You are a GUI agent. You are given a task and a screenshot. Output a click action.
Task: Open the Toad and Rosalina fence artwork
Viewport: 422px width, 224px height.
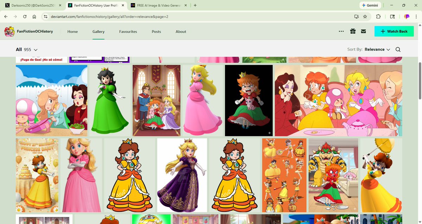click(x=52, y=101)
